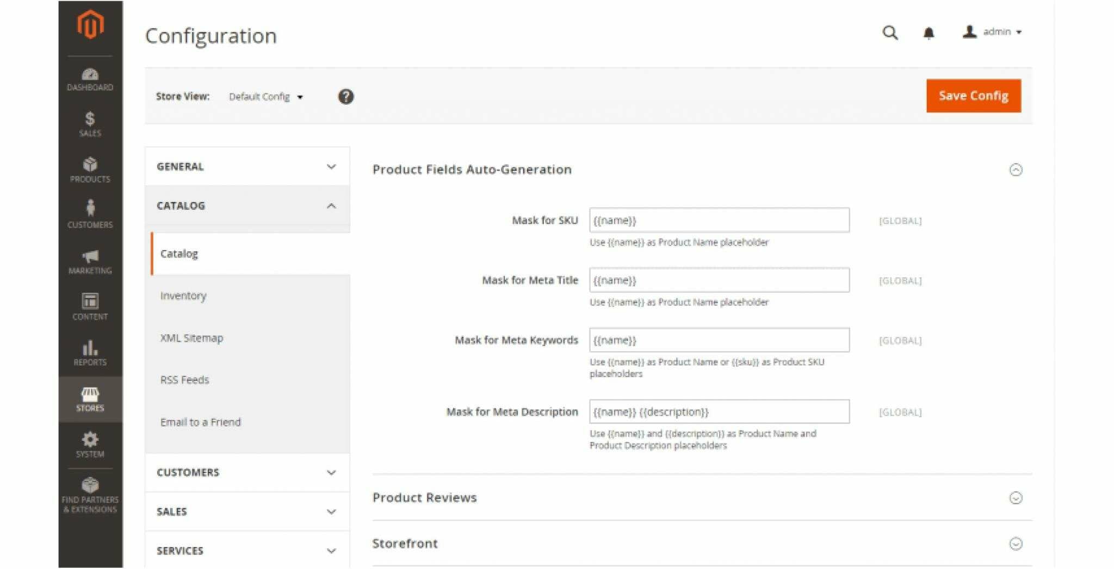Expand the Storefront section
Image resolution: width=1114 pixels, height=569 pixels.
coord(1016,544)
